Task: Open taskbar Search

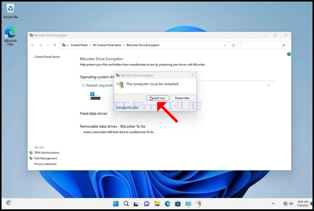Action: pos(126,204)
